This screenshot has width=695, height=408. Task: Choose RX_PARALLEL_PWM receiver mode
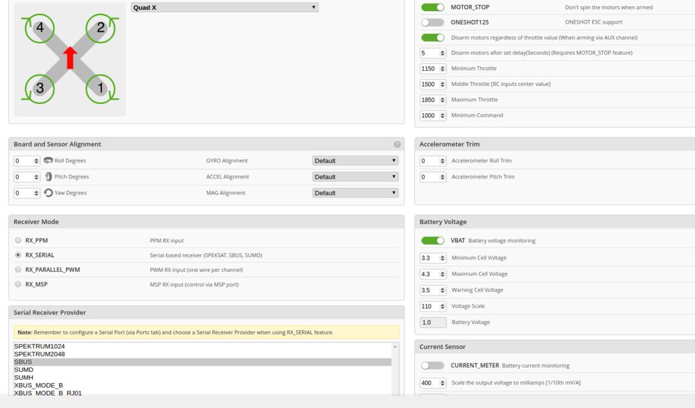pos(18,269)
